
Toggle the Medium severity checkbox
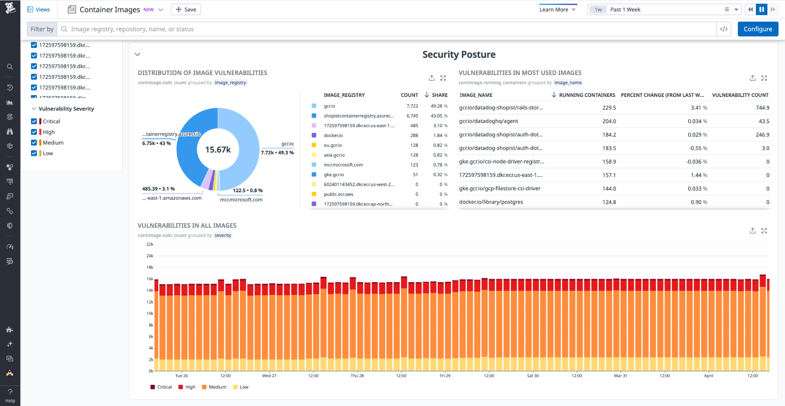pos(34,142)
